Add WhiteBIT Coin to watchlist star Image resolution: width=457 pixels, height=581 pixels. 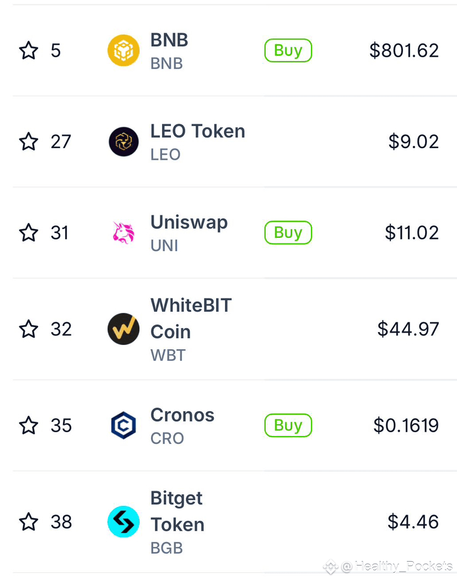29,329
